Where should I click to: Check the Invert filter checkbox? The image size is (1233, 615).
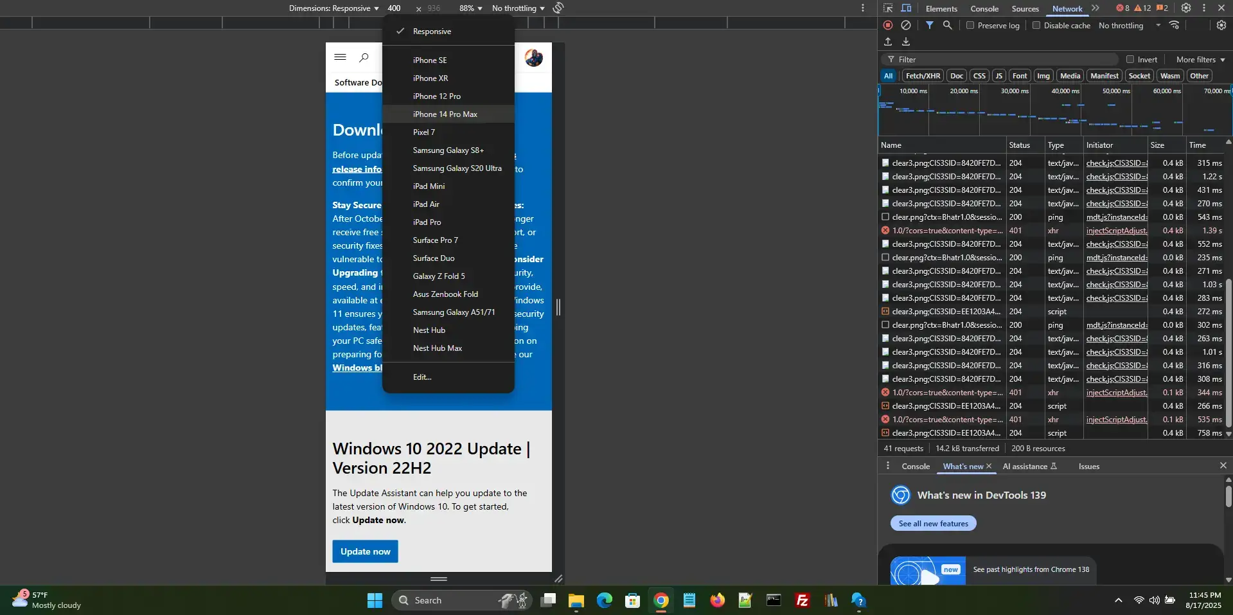click(1130, 59)
